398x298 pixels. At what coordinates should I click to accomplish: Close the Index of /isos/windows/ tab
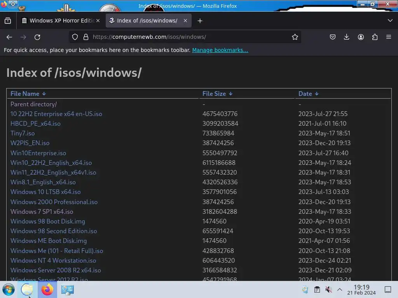click(185, 21)
